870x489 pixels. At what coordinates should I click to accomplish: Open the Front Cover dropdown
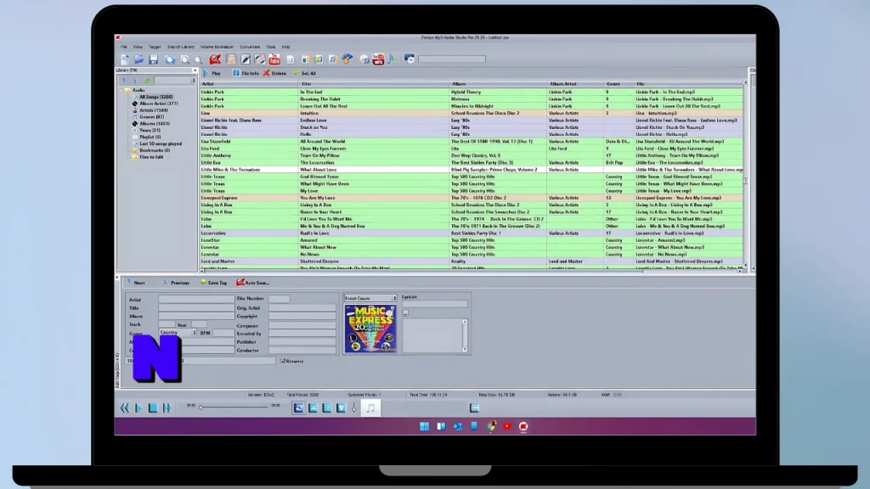coord(370,298)
